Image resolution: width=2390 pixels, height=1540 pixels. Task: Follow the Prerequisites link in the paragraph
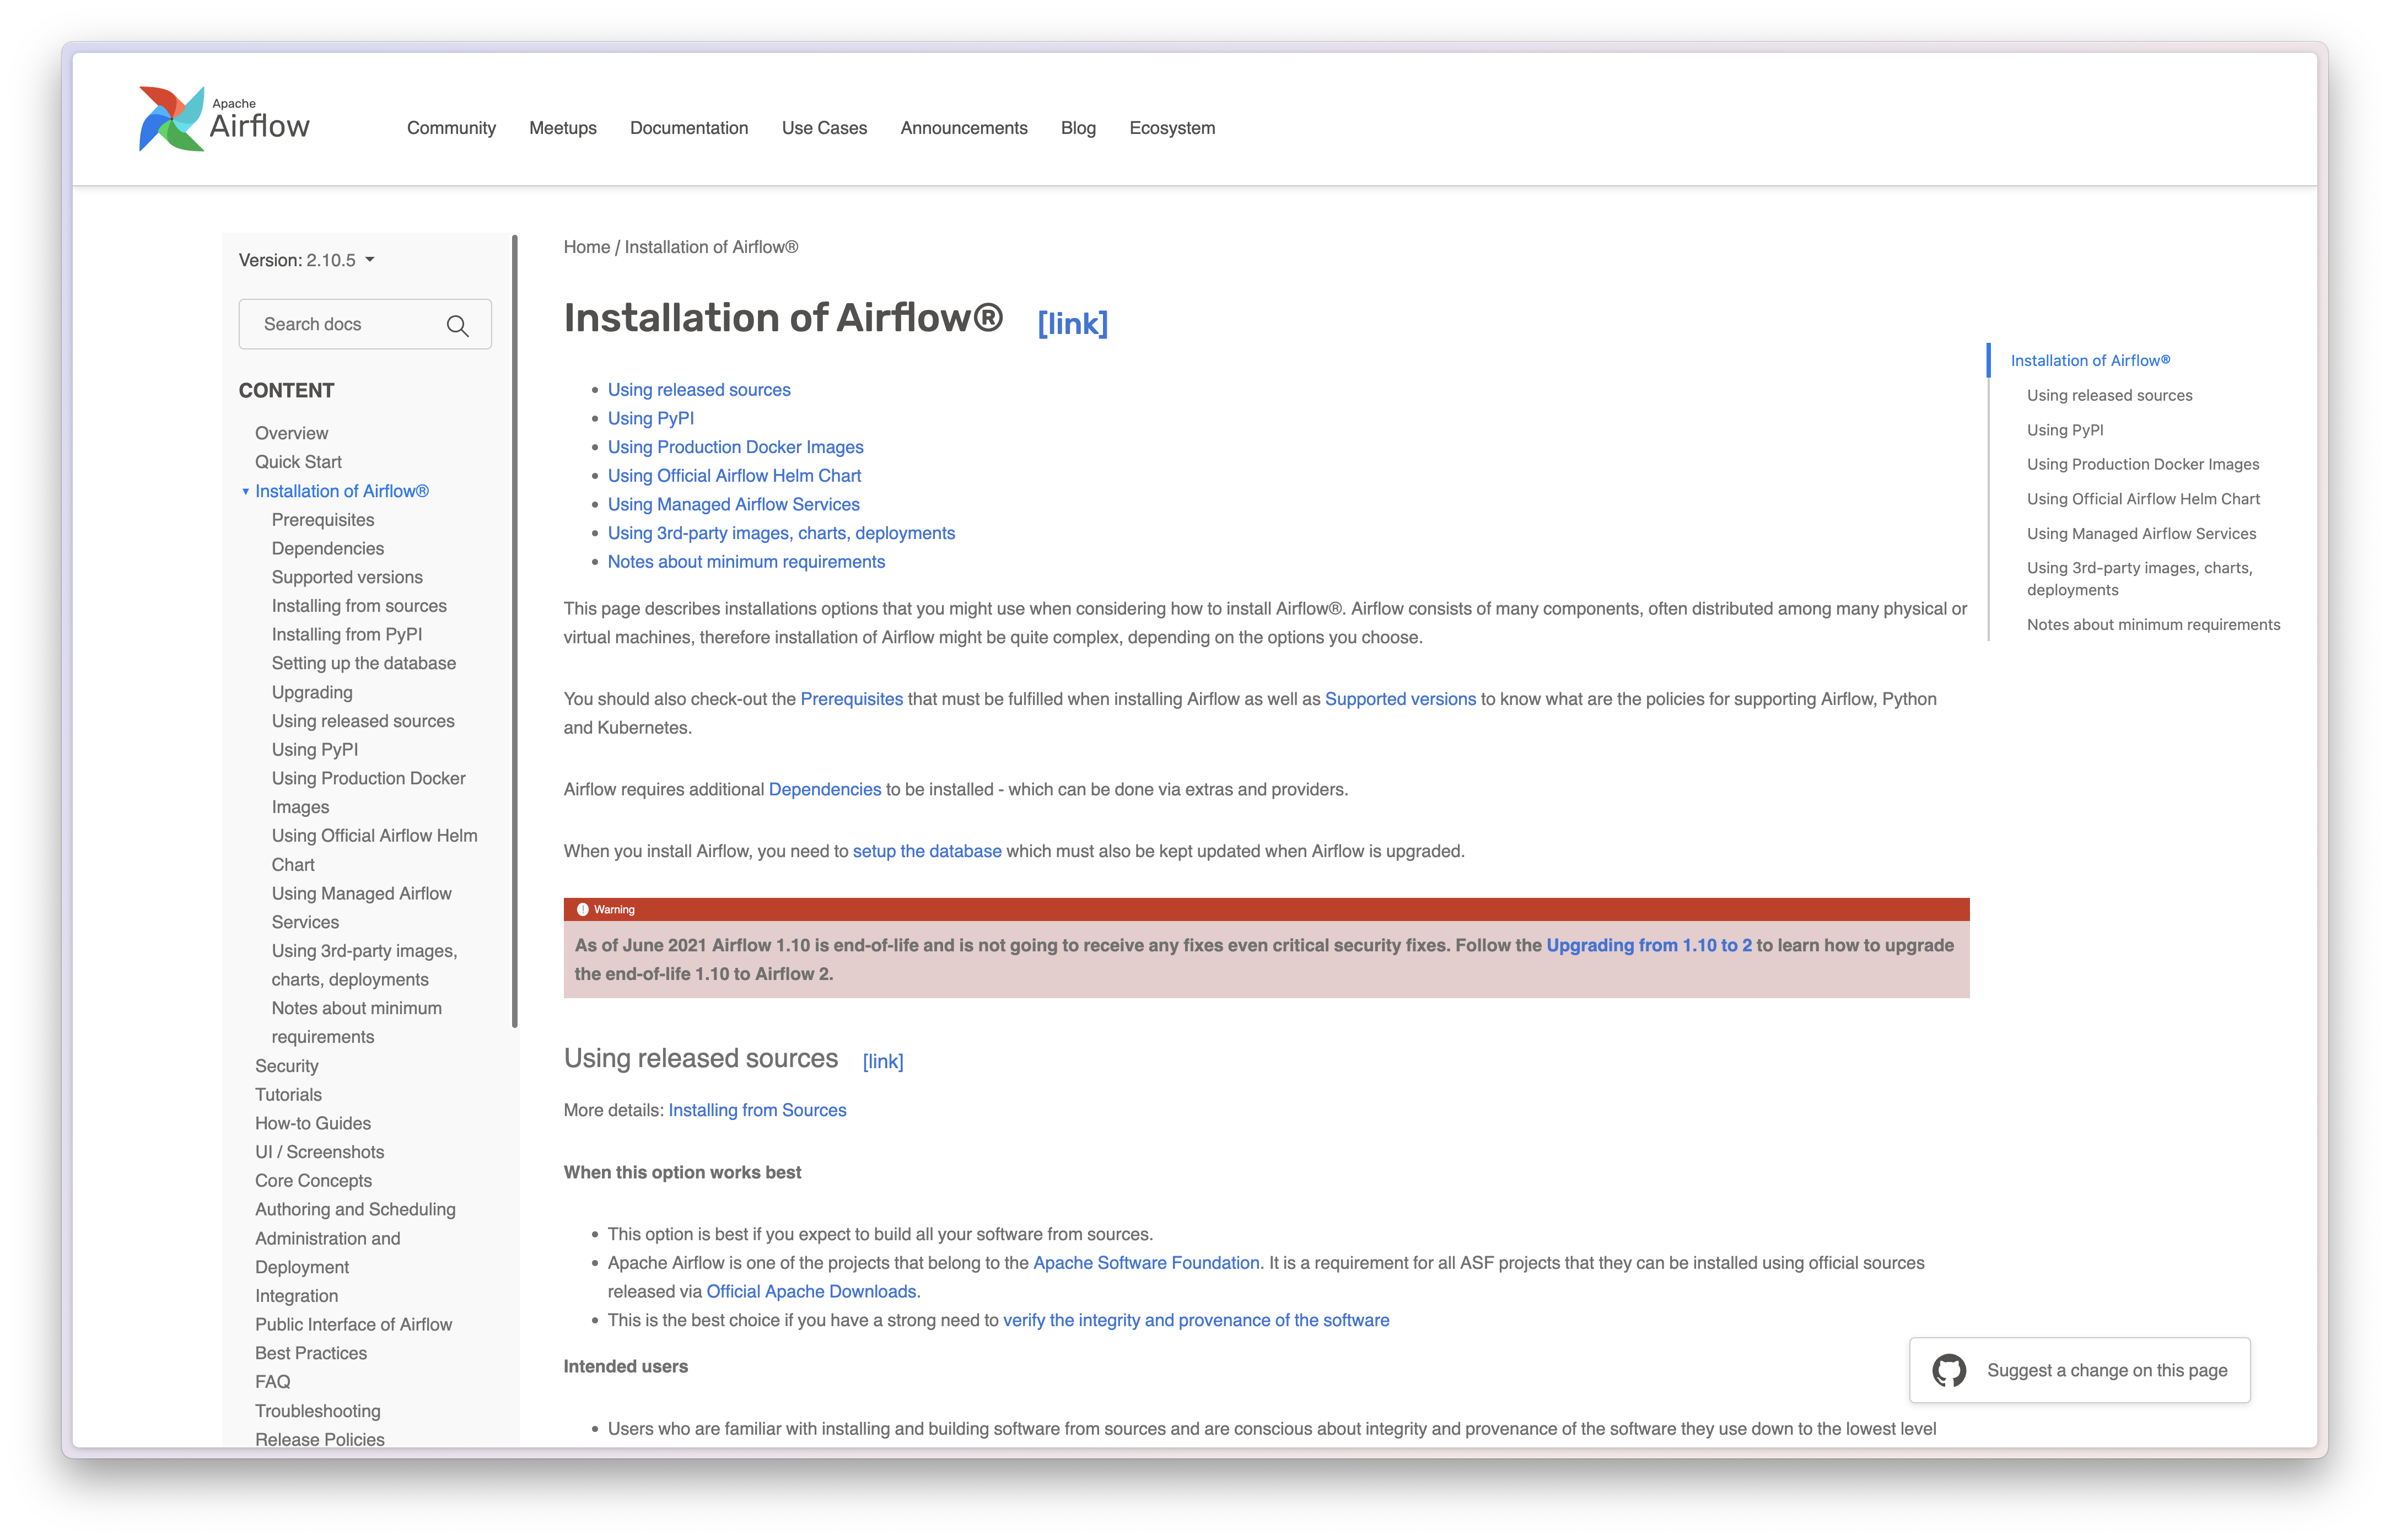(x=852, y=699)
